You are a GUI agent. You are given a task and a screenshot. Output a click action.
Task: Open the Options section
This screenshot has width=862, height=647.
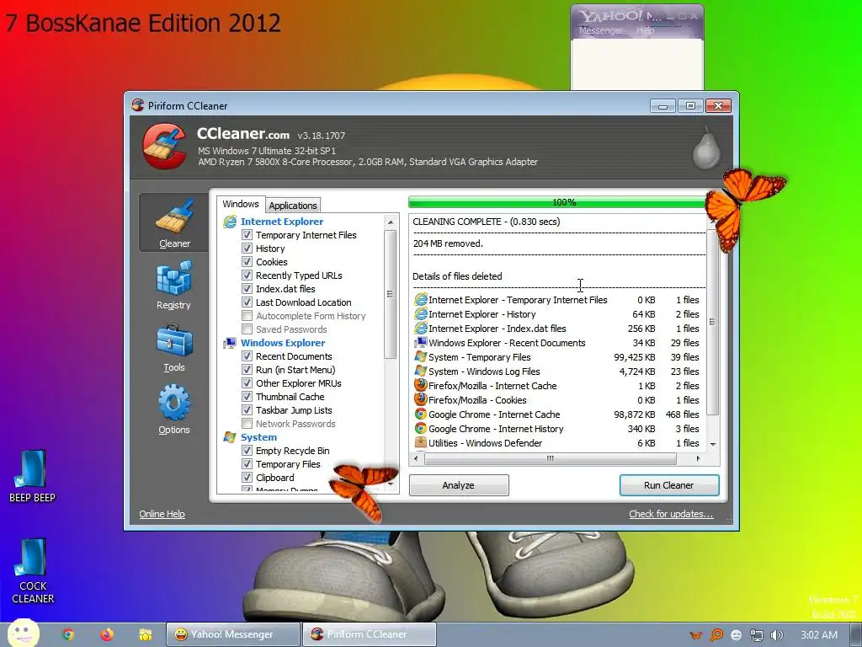(x=173, y=410)
